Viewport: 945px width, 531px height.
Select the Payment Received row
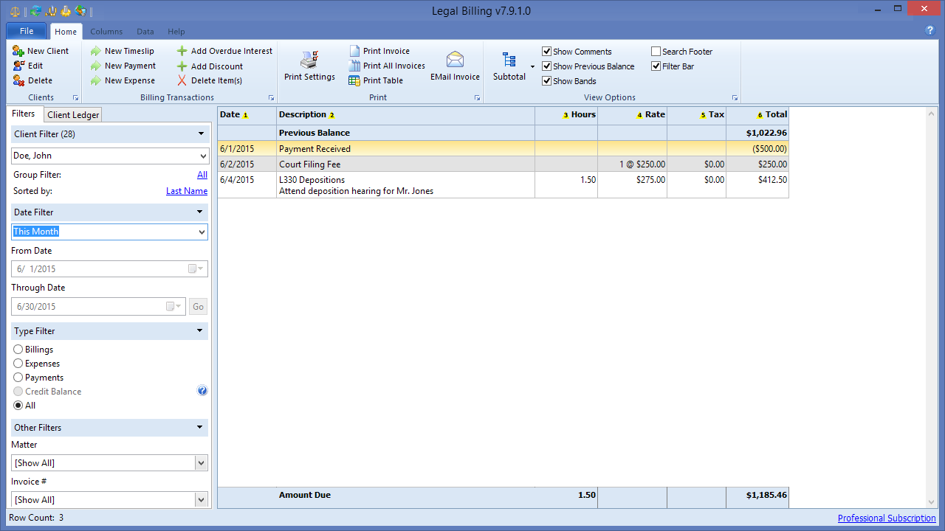pyautogui.click(x=503, y=148)
